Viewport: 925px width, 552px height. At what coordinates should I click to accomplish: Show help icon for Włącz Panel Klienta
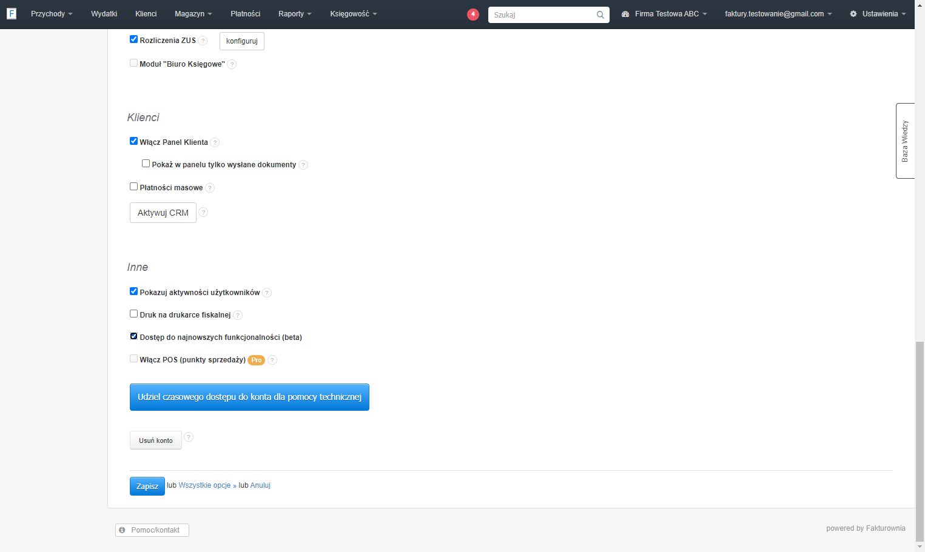point(215,142)
